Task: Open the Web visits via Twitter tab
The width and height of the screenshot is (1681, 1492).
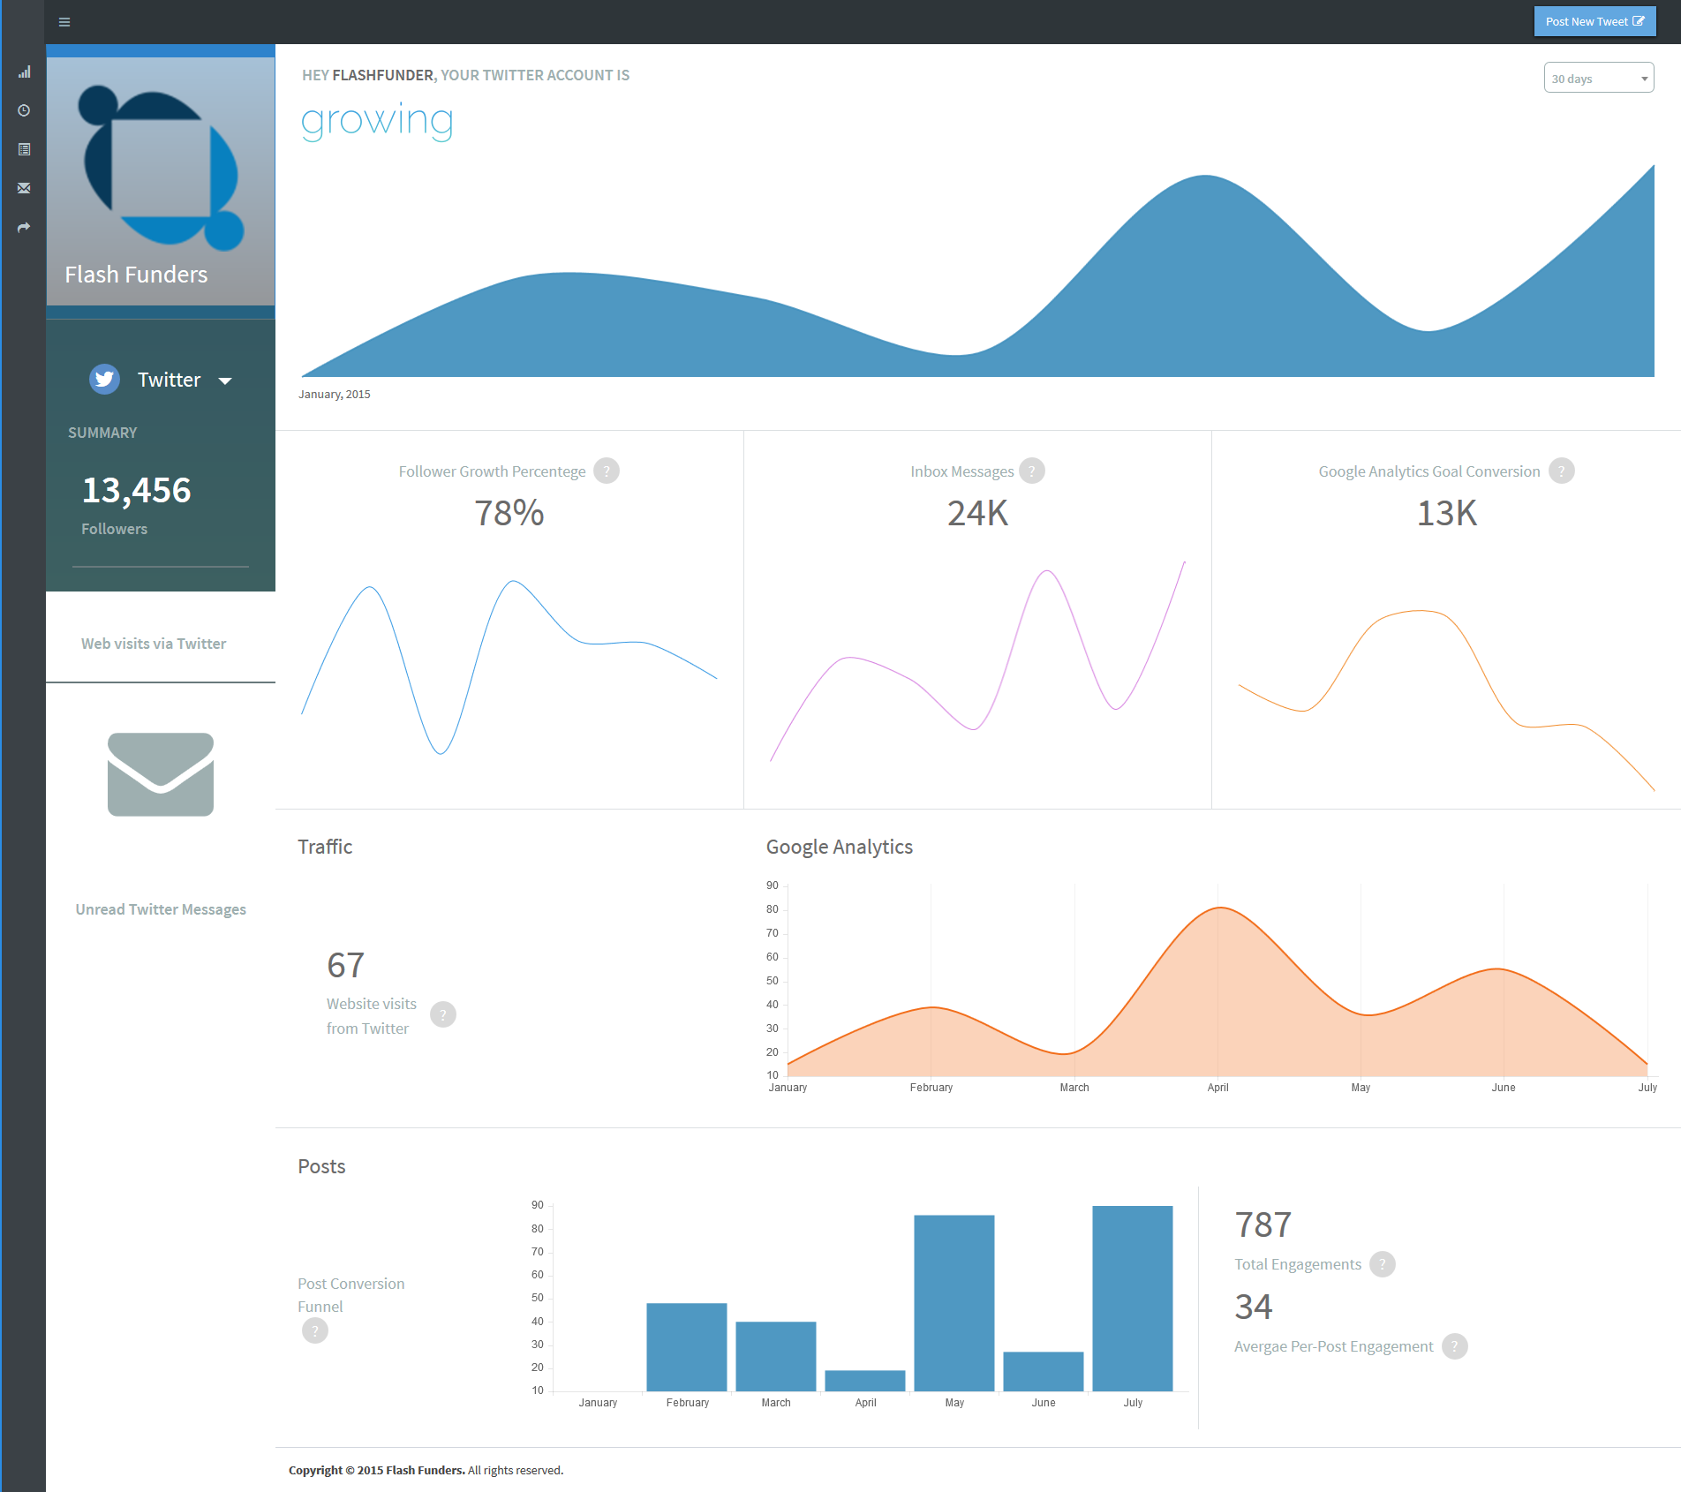Action: coord(154,644)
